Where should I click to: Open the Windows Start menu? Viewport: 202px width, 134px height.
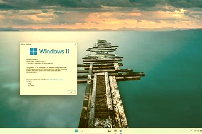[x=76, y=131]
